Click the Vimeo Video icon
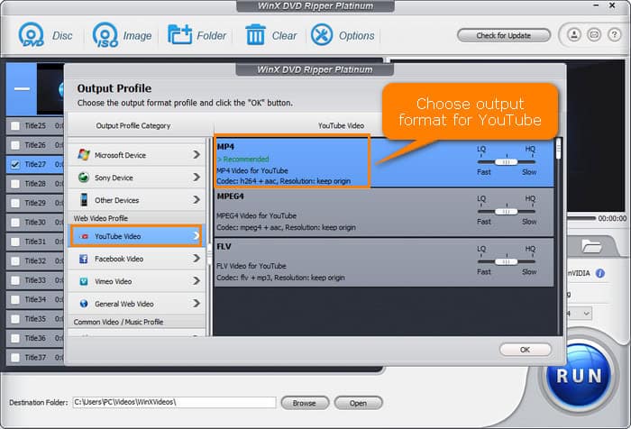Image resolution: width=631 pixels, height=429 pixels. (x=84, y=281)
